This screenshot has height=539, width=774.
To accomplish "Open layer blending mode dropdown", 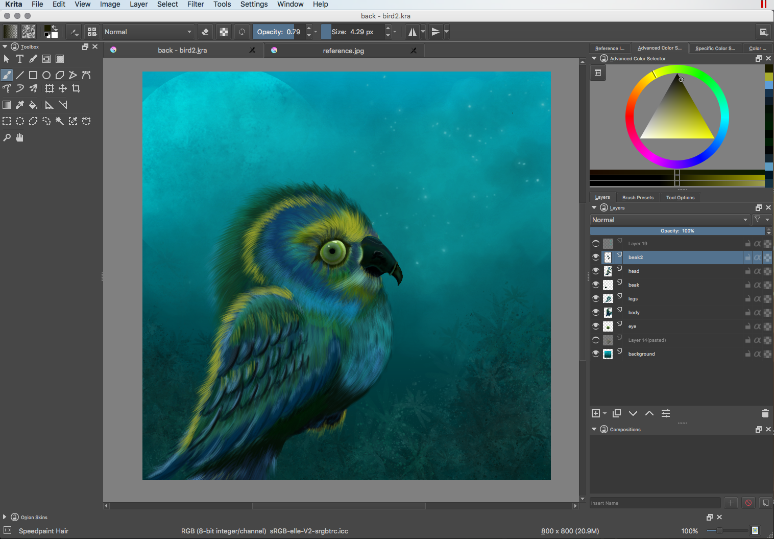I will (x=669, y=220).
